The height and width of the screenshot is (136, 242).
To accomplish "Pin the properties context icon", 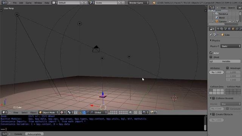I will [211, 35].
